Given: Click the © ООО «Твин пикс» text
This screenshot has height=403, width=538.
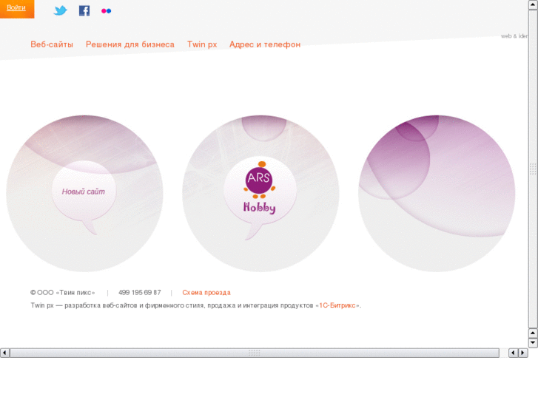Looking at the screenshot, I should point(62,293).
